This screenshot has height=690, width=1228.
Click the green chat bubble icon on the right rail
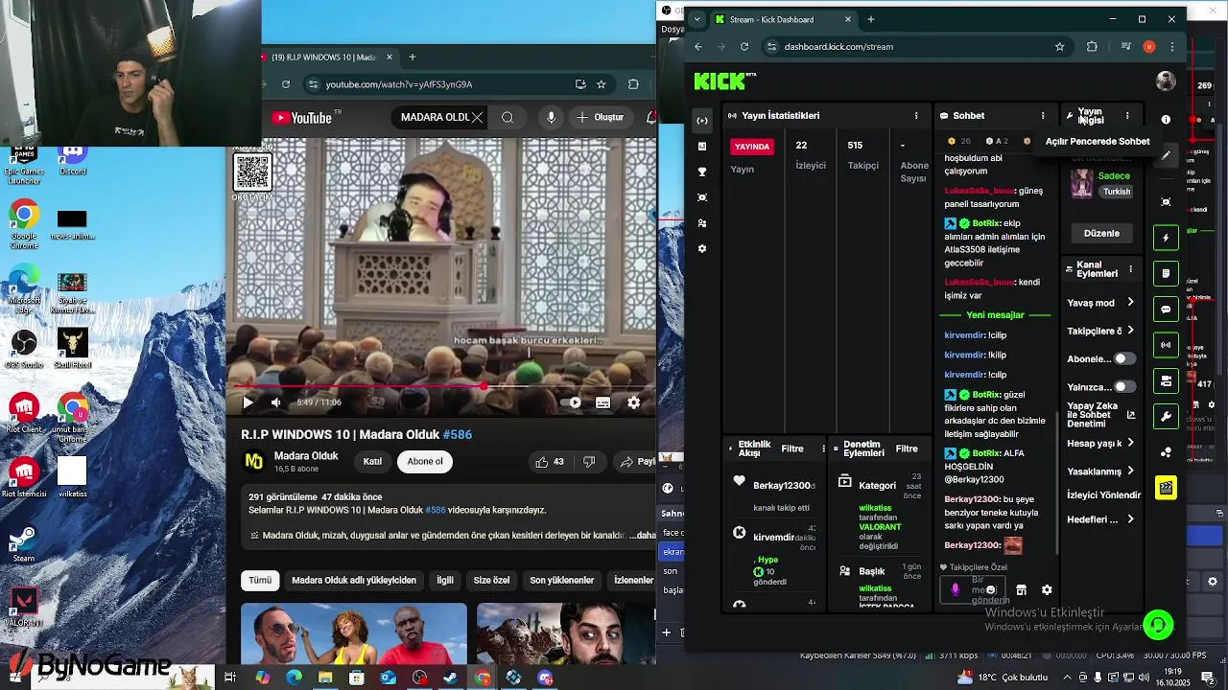tap(1166, 310)
